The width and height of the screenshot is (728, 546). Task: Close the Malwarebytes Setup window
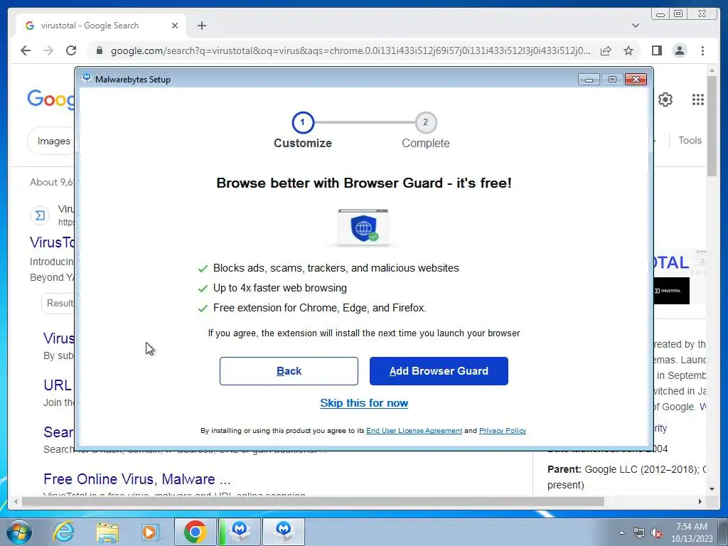click(x=636, y=80)
